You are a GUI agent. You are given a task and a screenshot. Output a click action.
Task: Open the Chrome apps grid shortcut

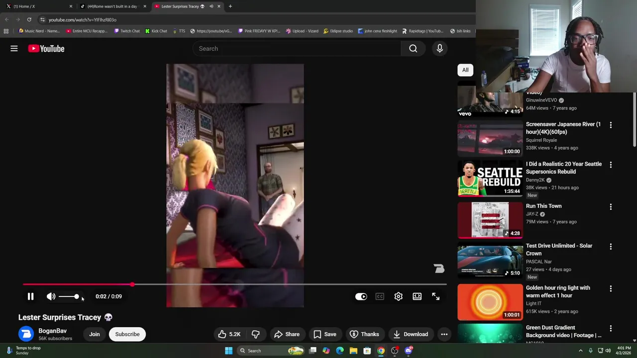tap(6, 31)
